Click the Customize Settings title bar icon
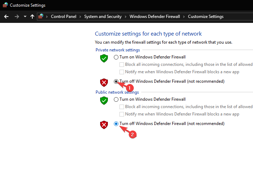The image size is (253, 169). click(5, 5)
